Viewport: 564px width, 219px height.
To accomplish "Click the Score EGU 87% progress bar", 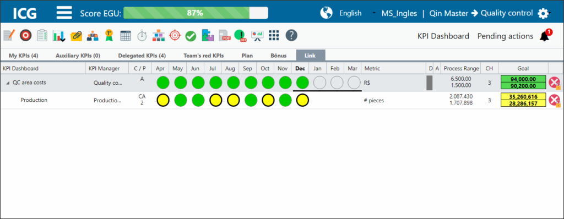I will coord(196,13).
